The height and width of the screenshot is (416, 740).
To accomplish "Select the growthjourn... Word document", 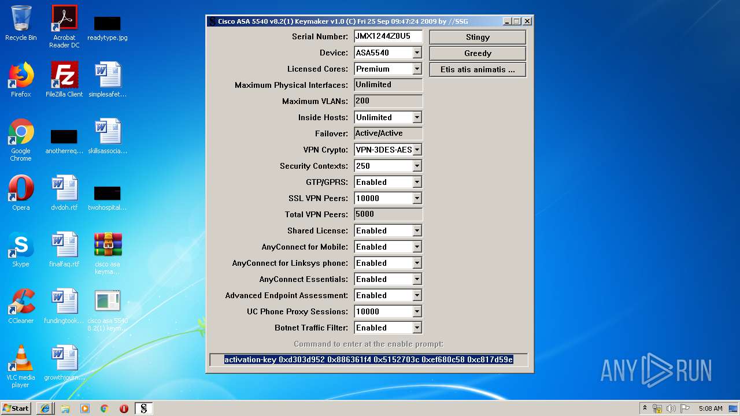I will coord(64,363).
